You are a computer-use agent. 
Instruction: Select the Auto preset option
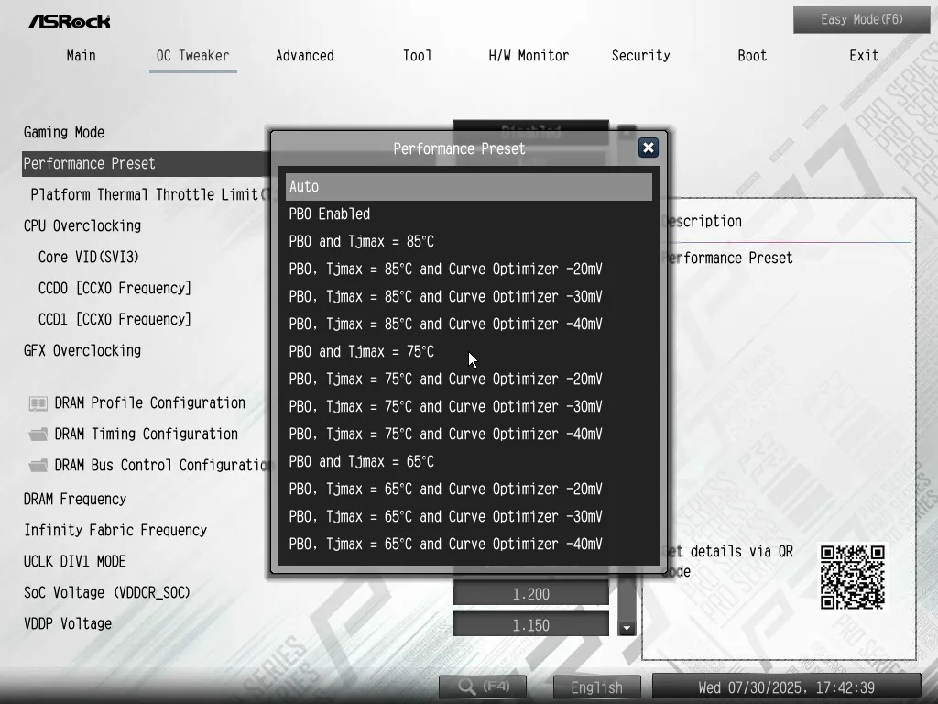[x=468, y=187]
